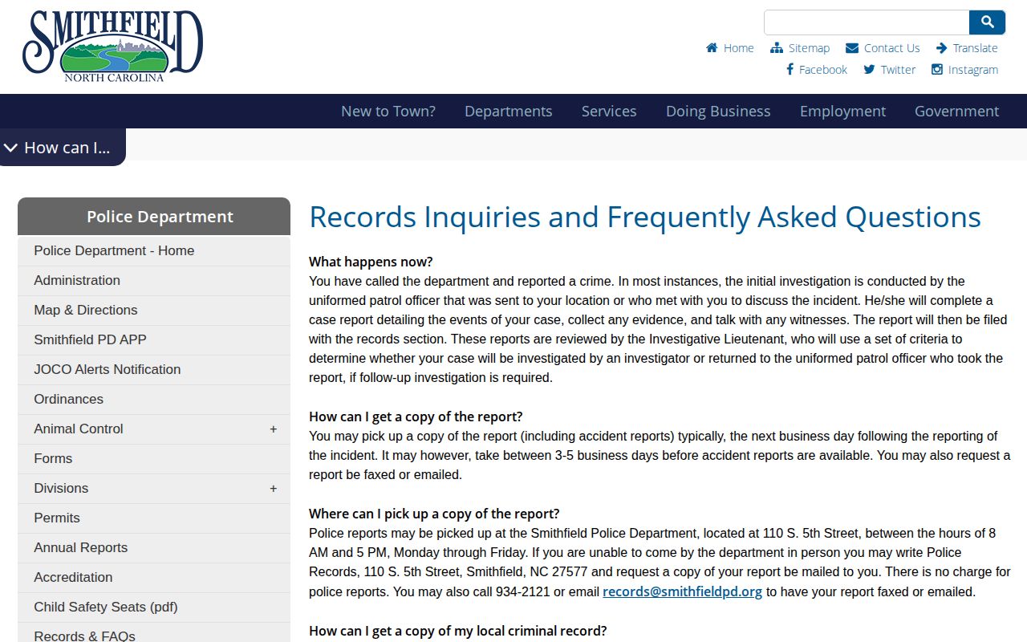Open the Government menu
Viewport: 1027px width, 642px height.
(x=957, y=112)
